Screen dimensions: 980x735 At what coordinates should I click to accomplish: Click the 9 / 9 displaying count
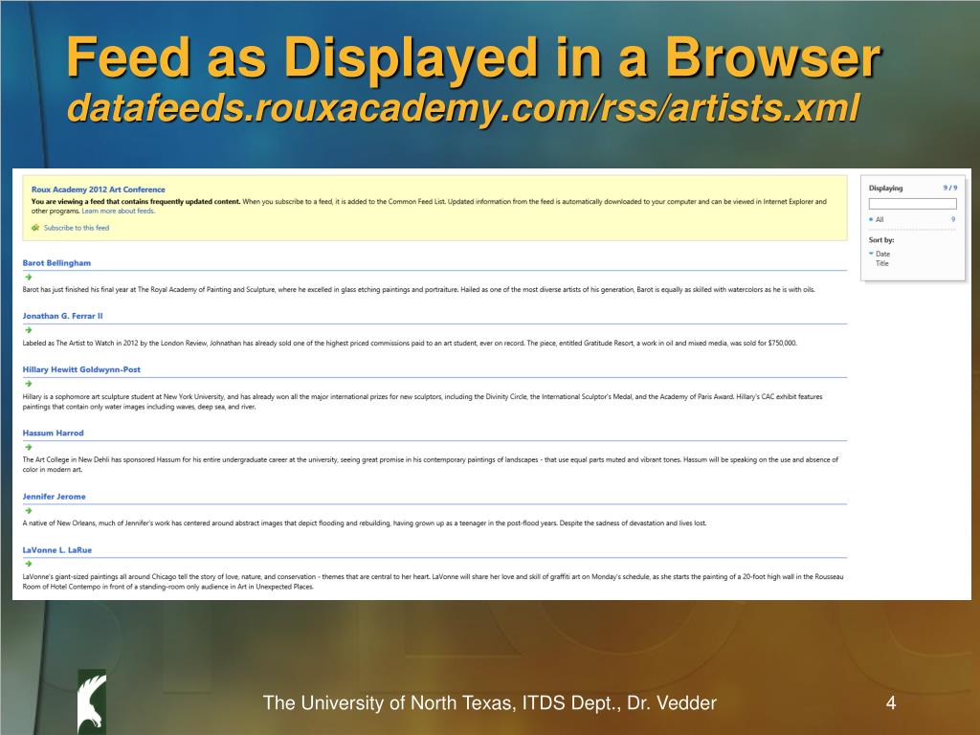pyautogui.click(x=950, y=188)
